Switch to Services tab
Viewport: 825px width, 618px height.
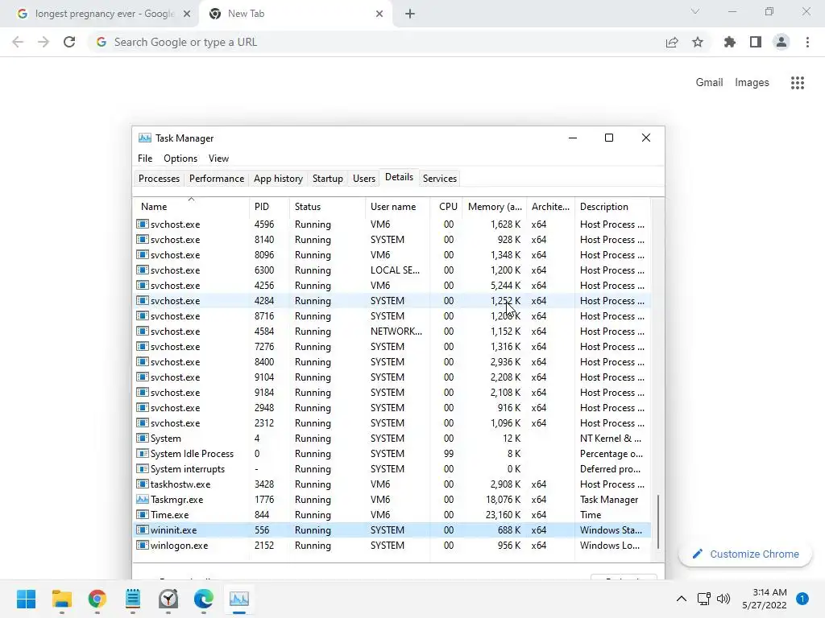[x=440, y=179]
